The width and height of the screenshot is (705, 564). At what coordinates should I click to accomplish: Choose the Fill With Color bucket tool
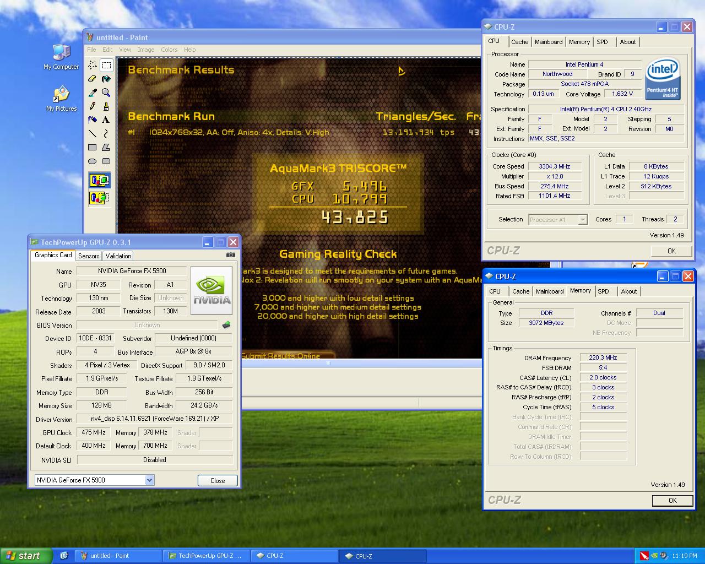[106, 79]
